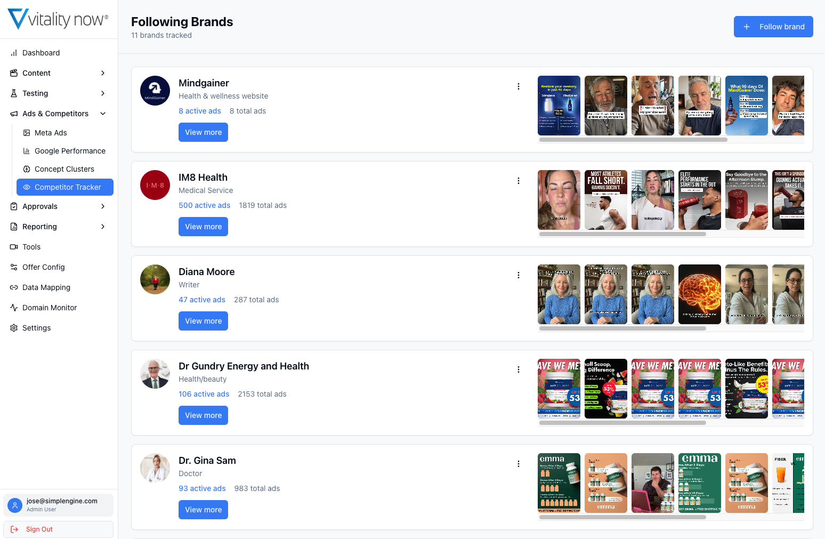The width and height of the screenshot is (825, 539).
Task: Collapse the Ads & Competitors section chevron
Action: coord(103,114)
